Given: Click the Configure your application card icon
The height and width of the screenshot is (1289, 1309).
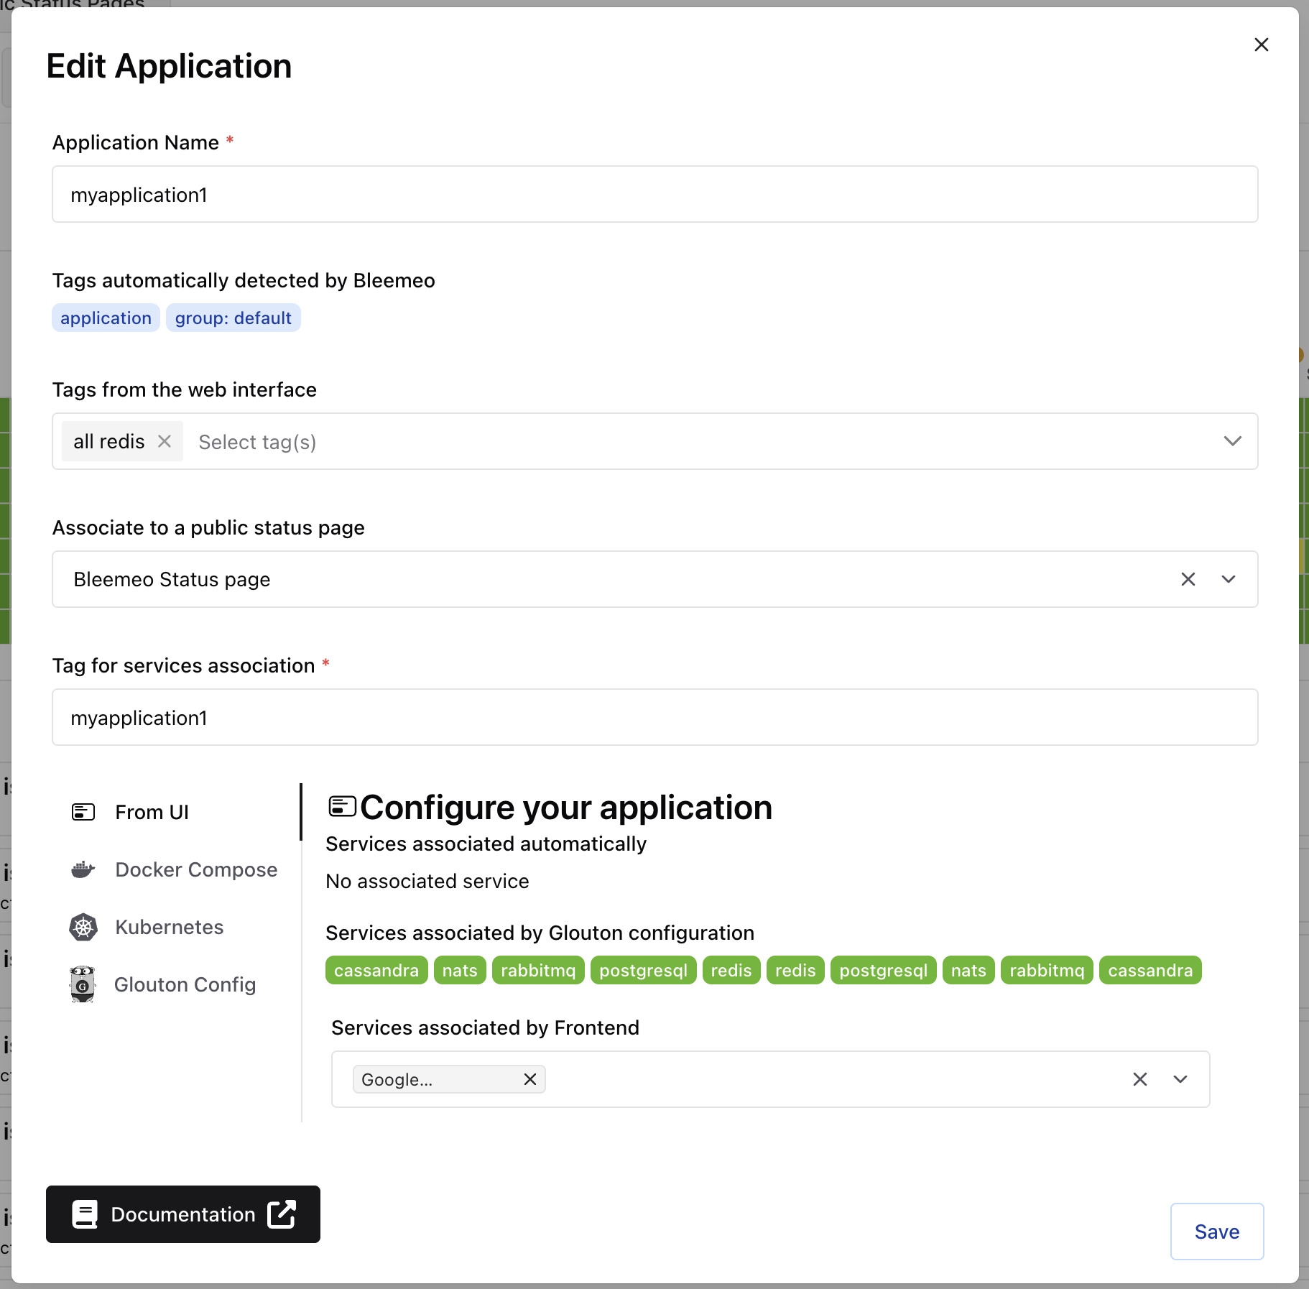Looking at the screenshot, I should [341, 805].
